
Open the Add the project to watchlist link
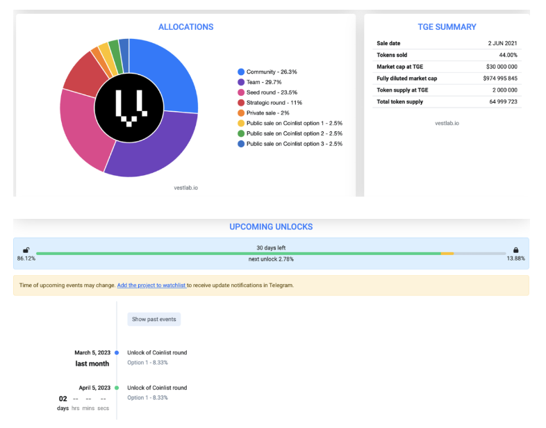click(151, 285)
